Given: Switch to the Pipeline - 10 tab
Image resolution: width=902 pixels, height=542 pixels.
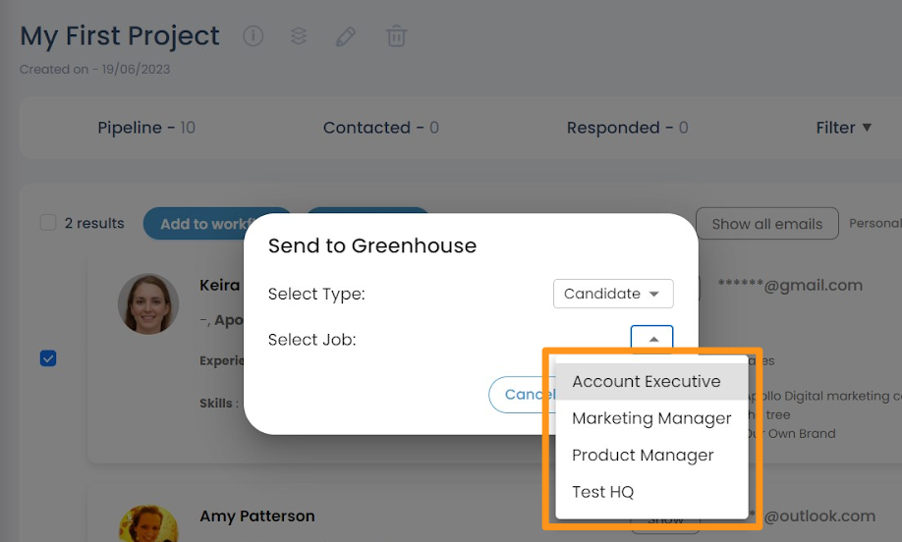Looking at the screenshot, I should (x=146, y=128).
